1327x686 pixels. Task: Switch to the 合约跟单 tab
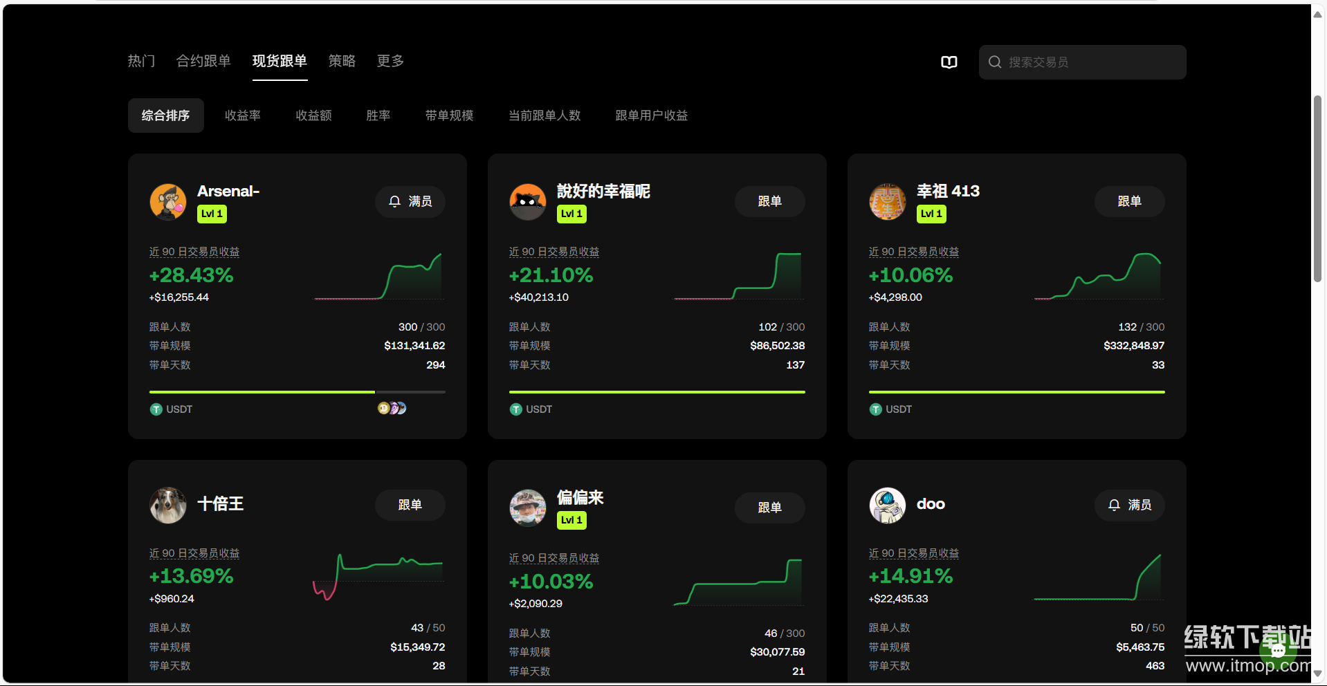coord(203,61)
